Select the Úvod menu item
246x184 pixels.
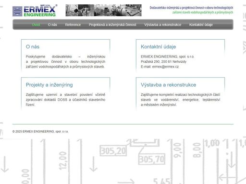[36, 25]
